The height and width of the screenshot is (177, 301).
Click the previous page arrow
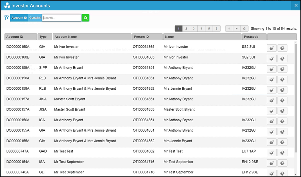click(x=229, y=29)
